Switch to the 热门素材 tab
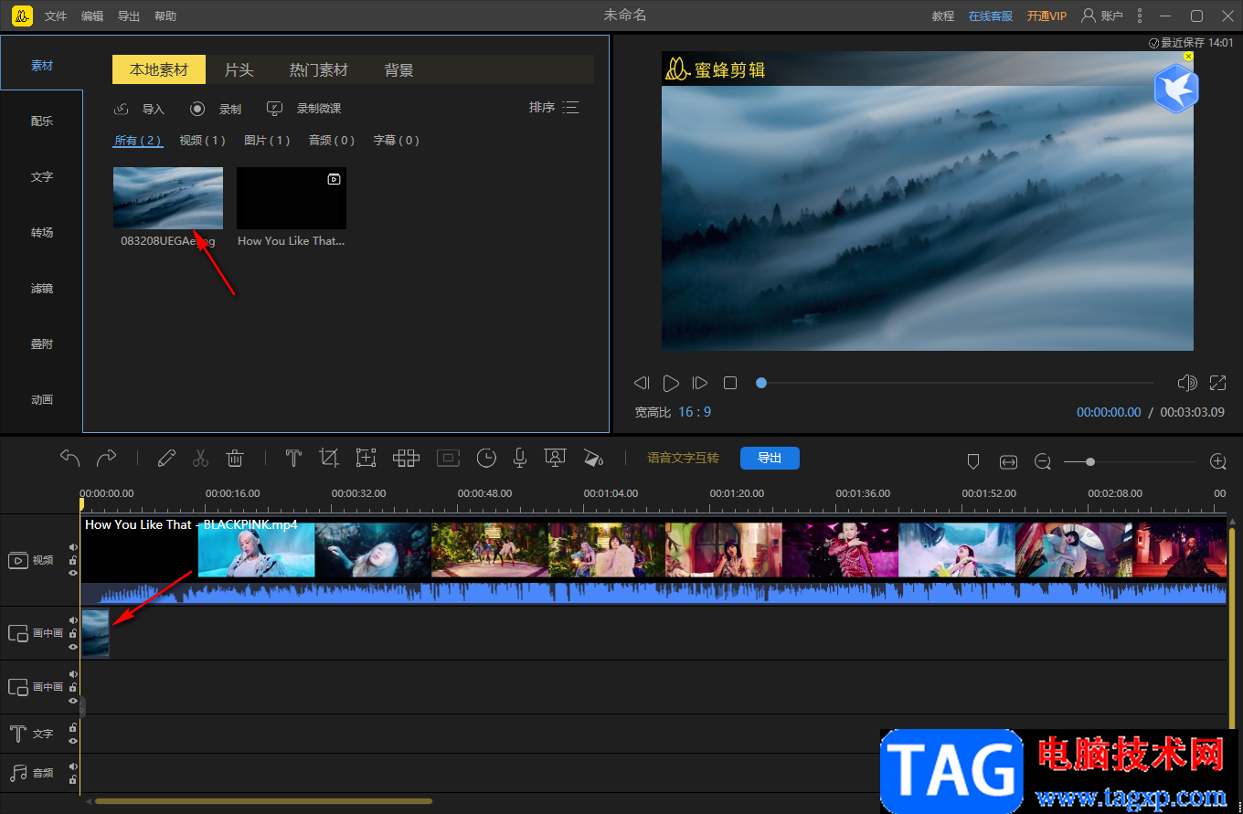1243x814 pixels. (319, 69)
